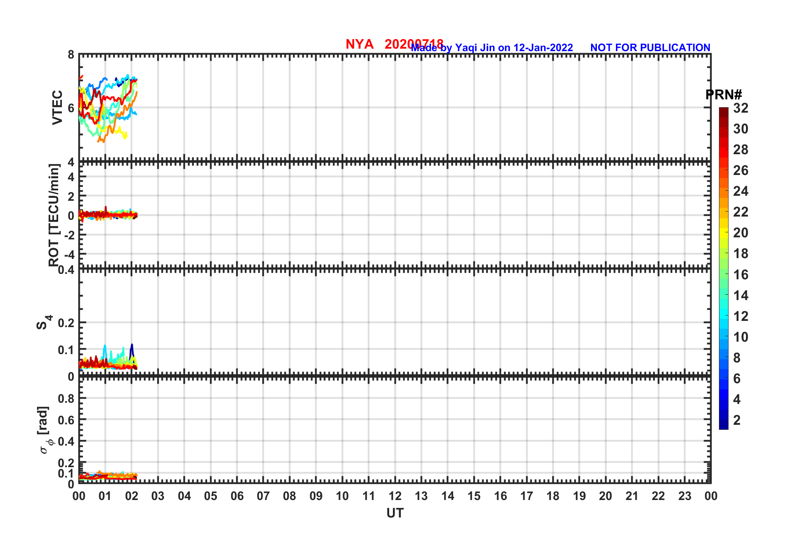The height and width of the screenshot is (537, 790).
Task: Click colorbar tick label 8
Action: [x=737, y=358]
